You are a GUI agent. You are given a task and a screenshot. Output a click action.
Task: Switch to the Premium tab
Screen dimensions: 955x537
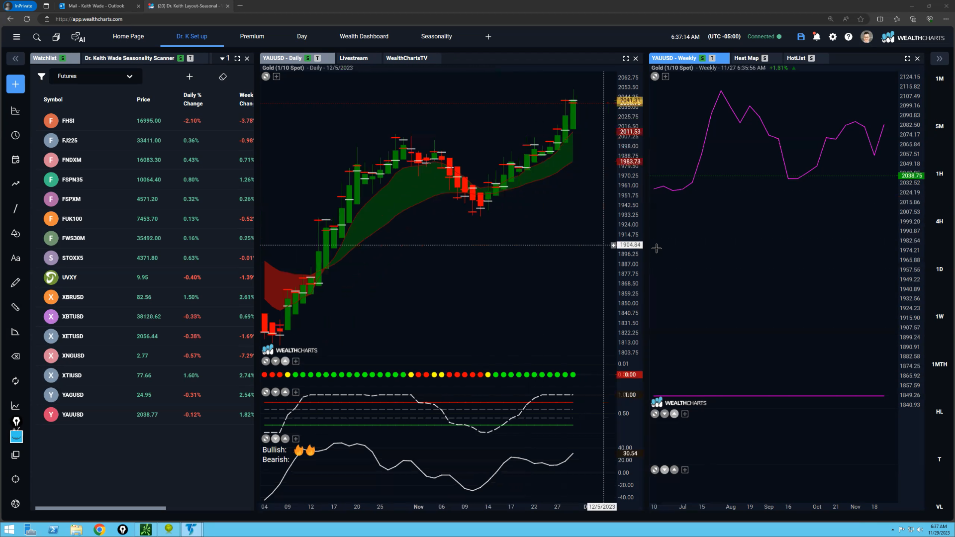tap(252, 36)
